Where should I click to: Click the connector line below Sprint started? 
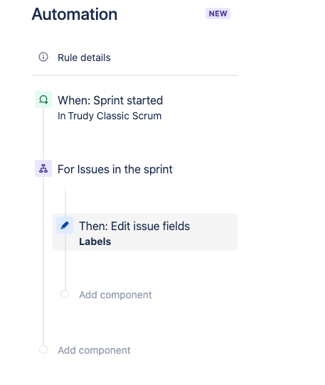click(x=43, y=134)
